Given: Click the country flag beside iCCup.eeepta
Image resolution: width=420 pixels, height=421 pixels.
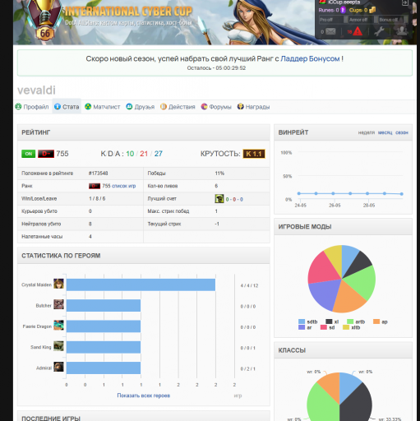Looking at the screenshot, I should coord(322,2).
